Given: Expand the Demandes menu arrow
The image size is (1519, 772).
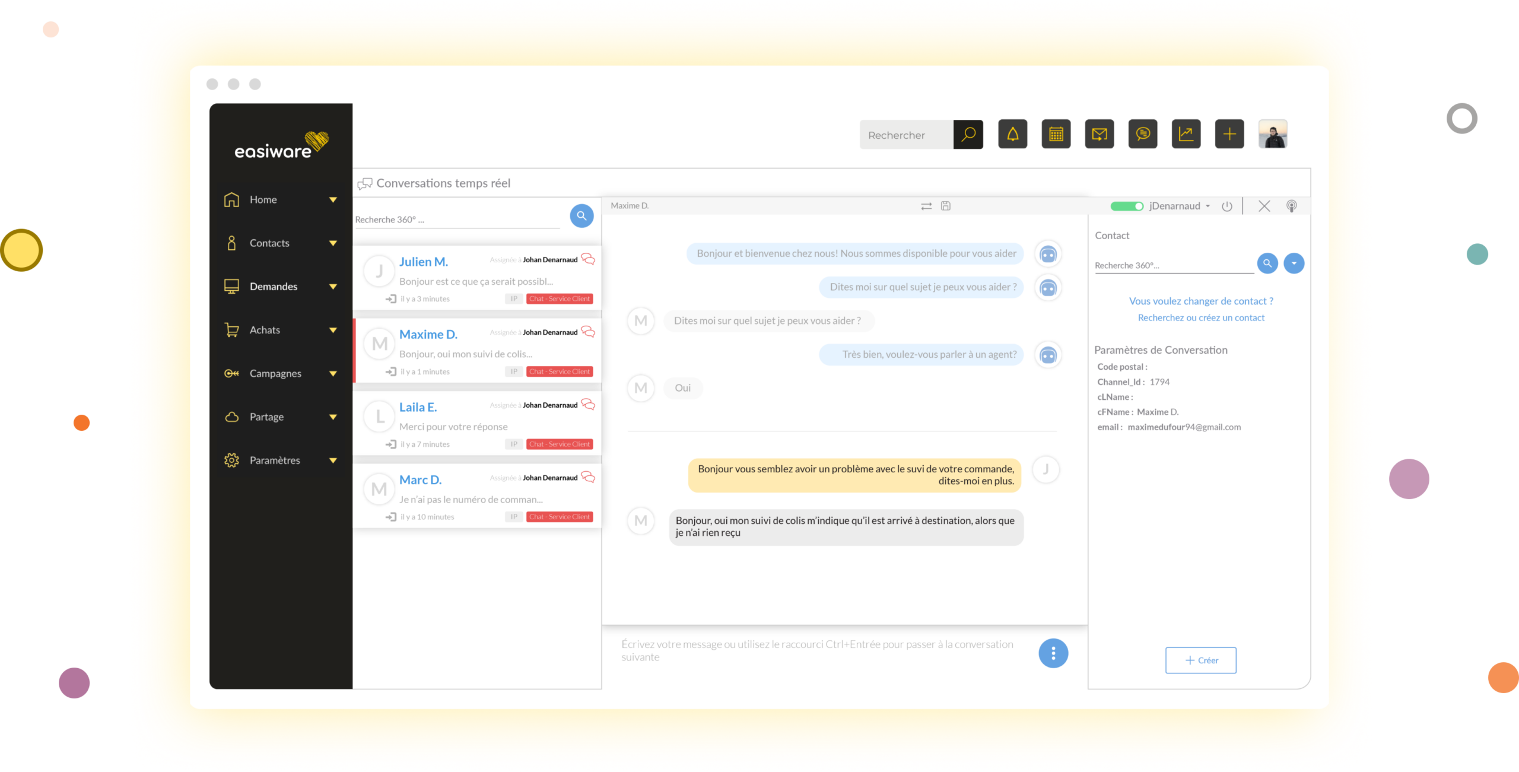Looking at the screenshot, I should (333, 287).
